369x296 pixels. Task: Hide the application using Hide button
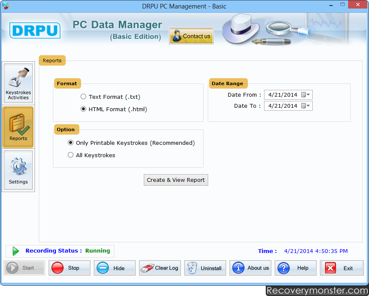tap(115, 268)
